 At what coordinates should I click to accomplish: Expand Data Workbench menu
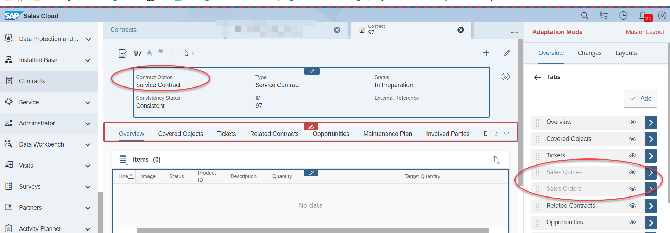[x=88, y=145]
